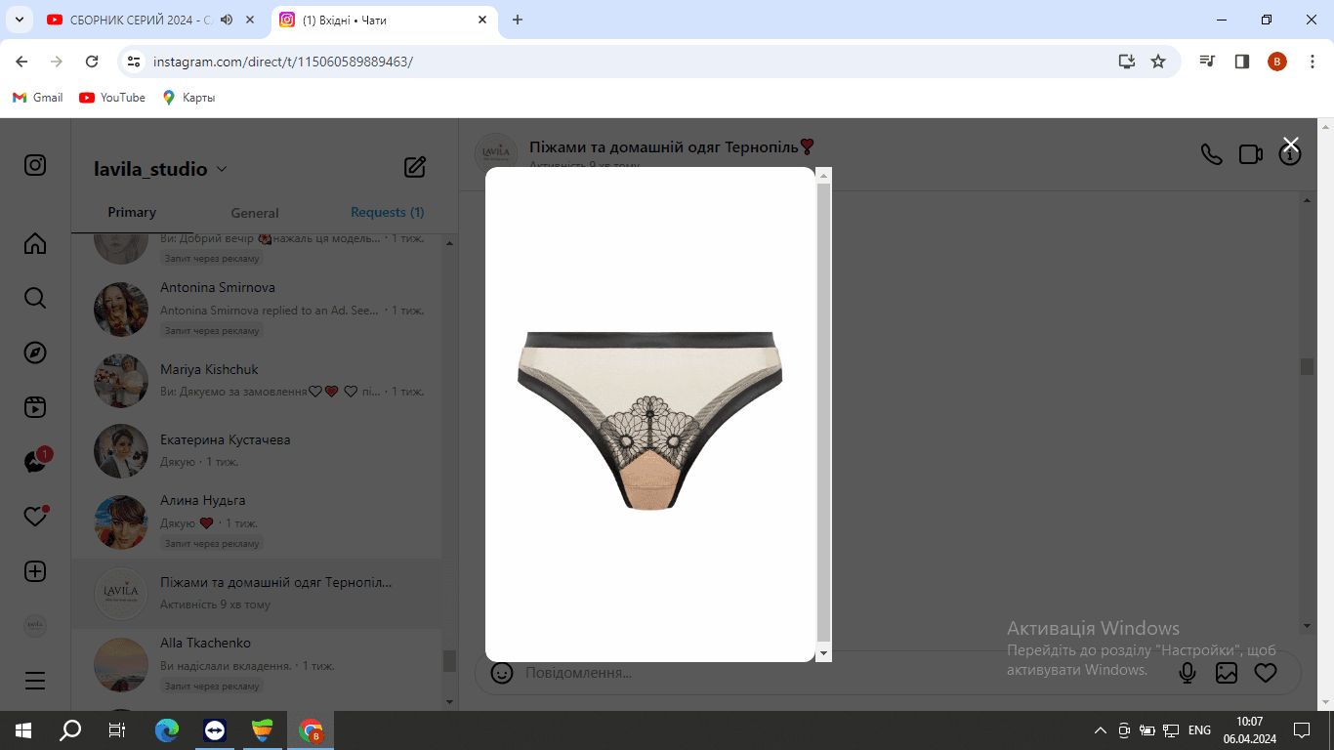Screen dimensions: 1334x750
Task: Go back to the previous page
Action: click(21, 62)
